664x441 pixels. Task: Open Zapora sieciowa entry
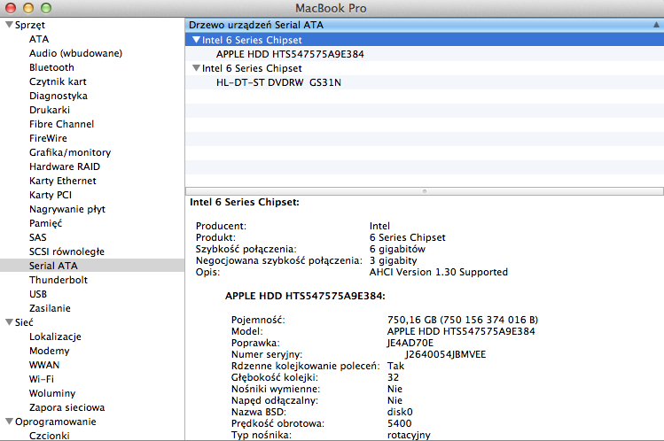coord(66,407)
